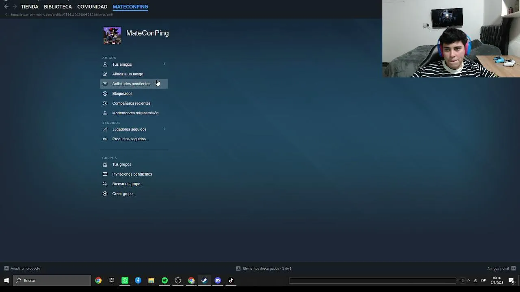520x292 pixels.
Task: Show hidden system tray icons
Action: (x=469, y=281)
